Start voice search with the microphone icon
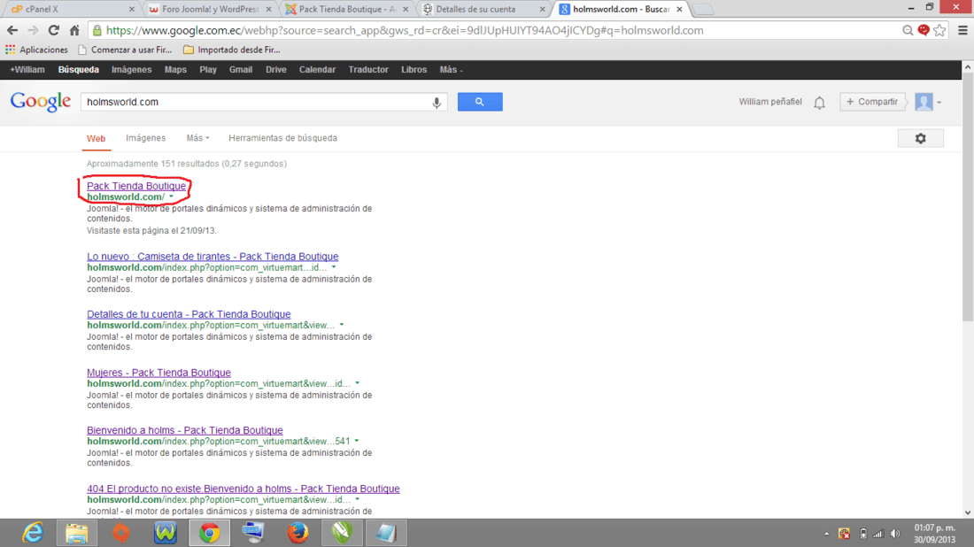 437,103
